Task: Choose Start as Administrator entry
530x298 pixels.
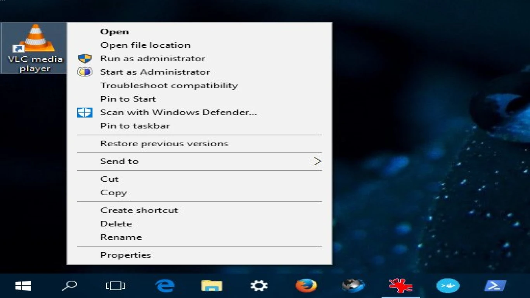Action: click(155, 72)
